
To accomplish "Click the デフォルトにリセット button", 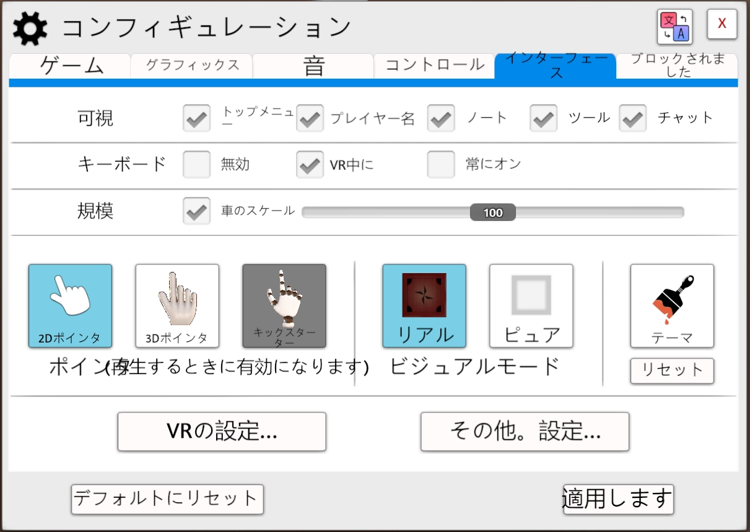I will 167,499.
